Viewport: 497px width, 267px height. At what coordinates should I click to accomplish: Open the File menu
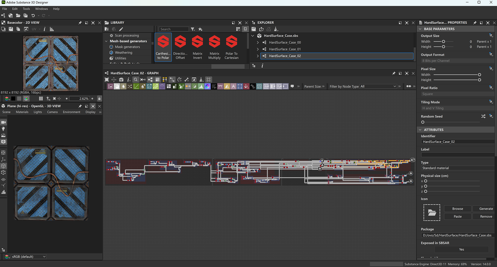tap(5, 9)
